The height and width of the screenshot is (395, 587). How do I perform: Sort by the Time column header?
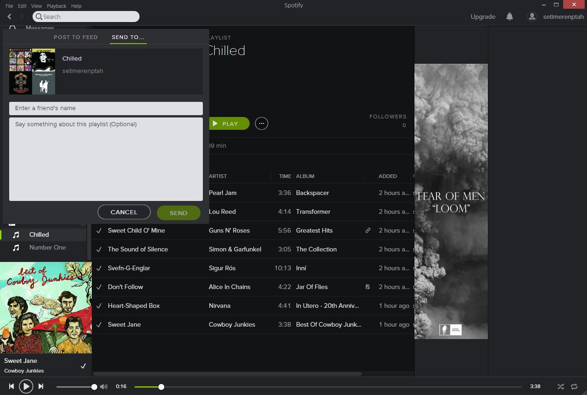285,176
